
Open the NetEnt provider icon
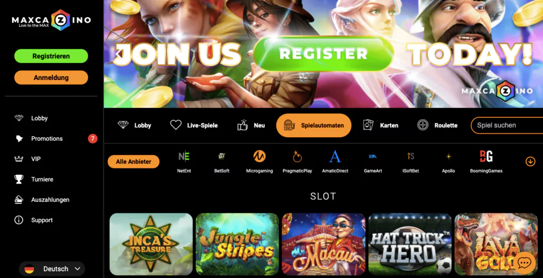point(184,156)
